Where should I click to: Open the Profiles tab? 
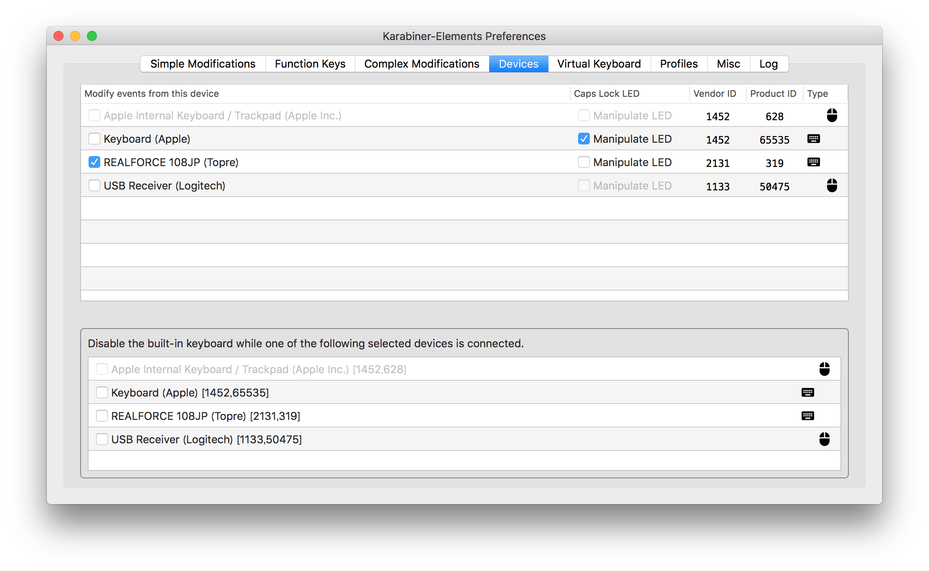pos(679,64)
